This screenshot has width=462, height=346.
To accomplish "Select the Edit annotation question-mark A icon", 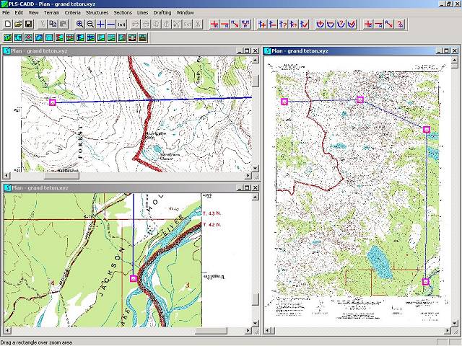I will 399,24.
